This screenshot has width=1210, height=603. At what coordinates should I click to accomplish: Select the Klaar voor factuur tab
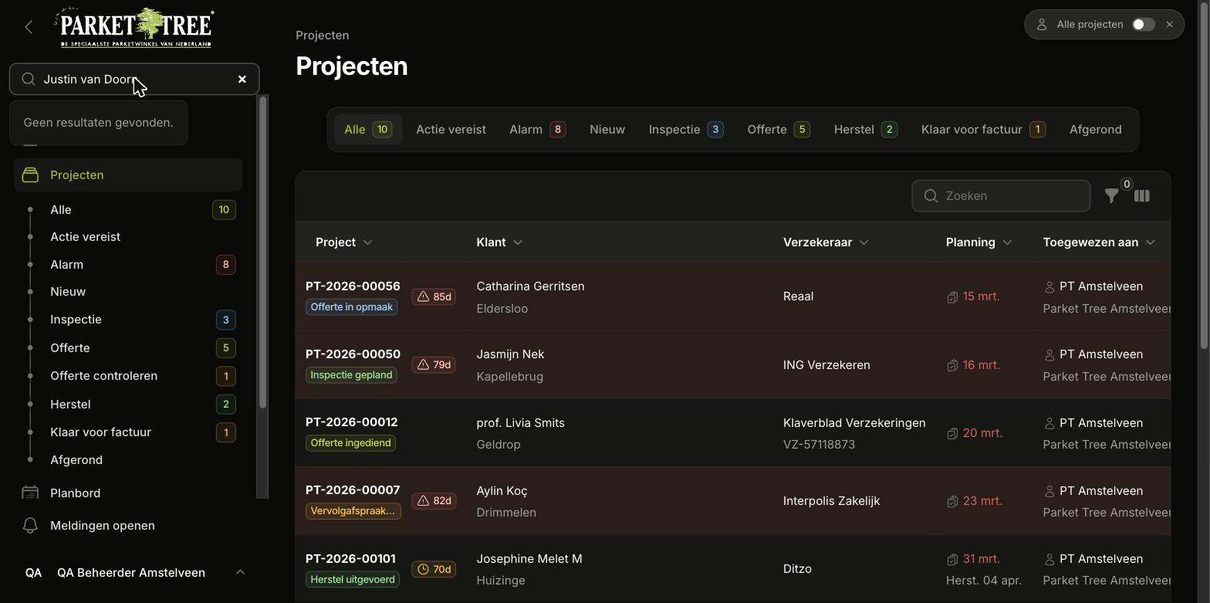pyautogui.click(x=983, y=129)
